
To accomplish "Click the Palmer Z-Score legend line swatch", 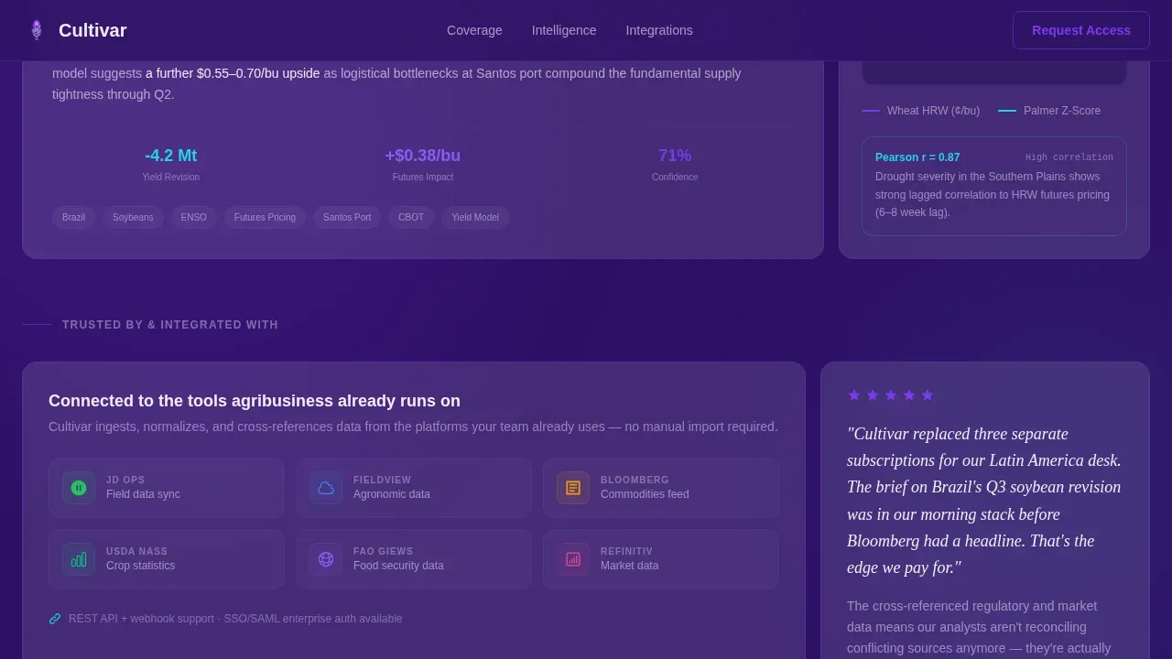I will 1007,111.
